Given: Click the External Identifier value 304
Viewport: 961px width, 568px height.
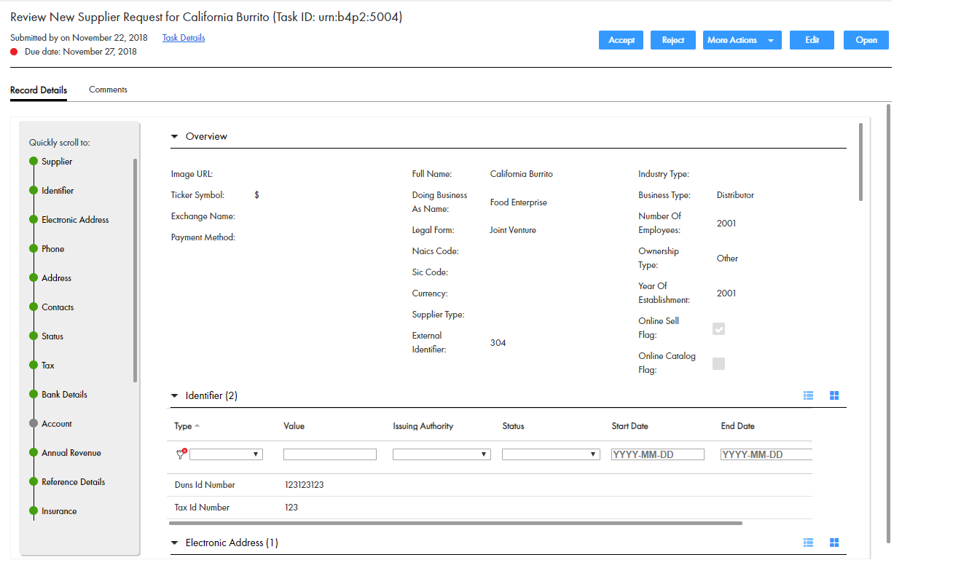Looking at the screenshot, I should coord(498,343).
